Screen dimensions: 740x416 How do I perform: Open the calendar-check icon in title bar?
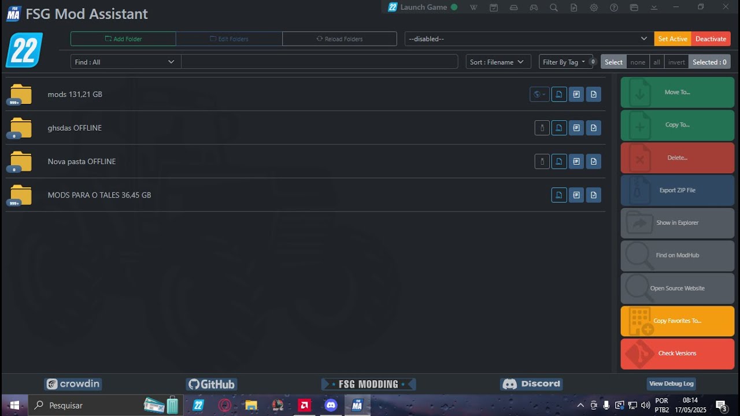[494, 8]
